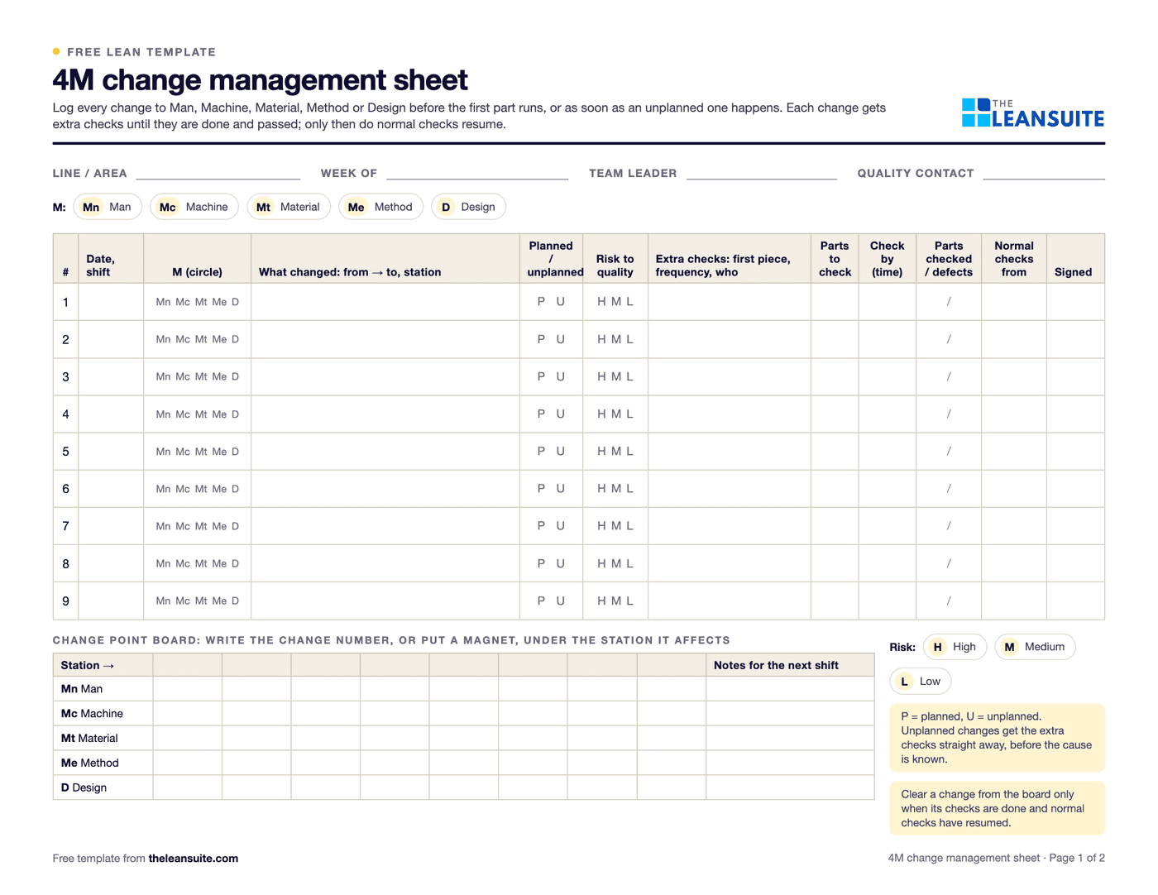Circle D in row 7's M column
Viewport: 1158px width, 895px height.
point(235,526)
